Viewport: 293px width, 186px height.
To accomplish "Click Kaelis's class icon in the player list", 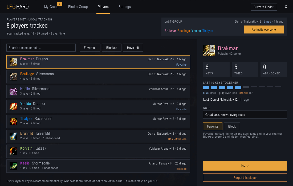I will (x=13, y=166).
